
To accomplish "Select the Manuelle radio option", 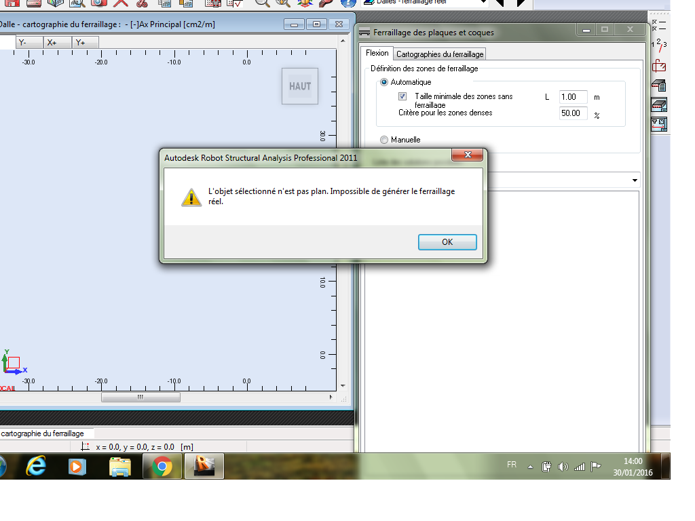I will pos(384,140).
